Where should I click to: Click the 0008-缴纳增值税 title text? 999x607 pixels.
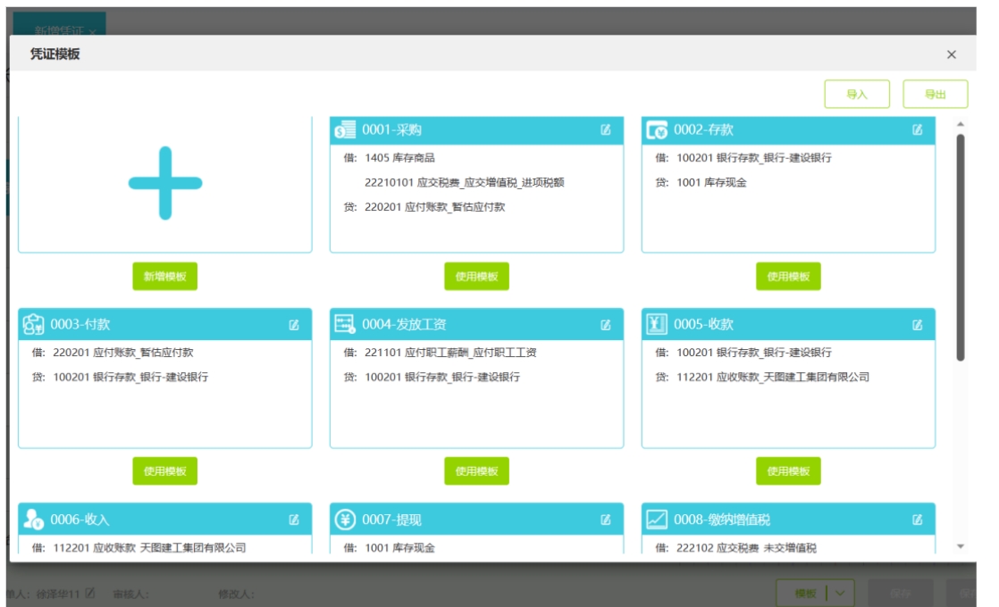tap(722, 520)
